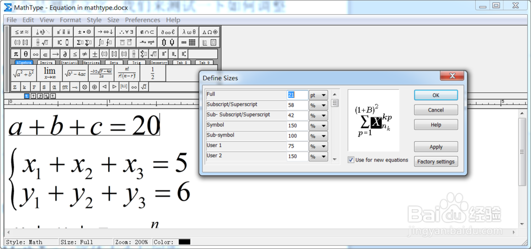Insert the not-equal symbol from small bar
Image resolution: width=531 pixels, height=249 pixels.
tap(85, 54)
